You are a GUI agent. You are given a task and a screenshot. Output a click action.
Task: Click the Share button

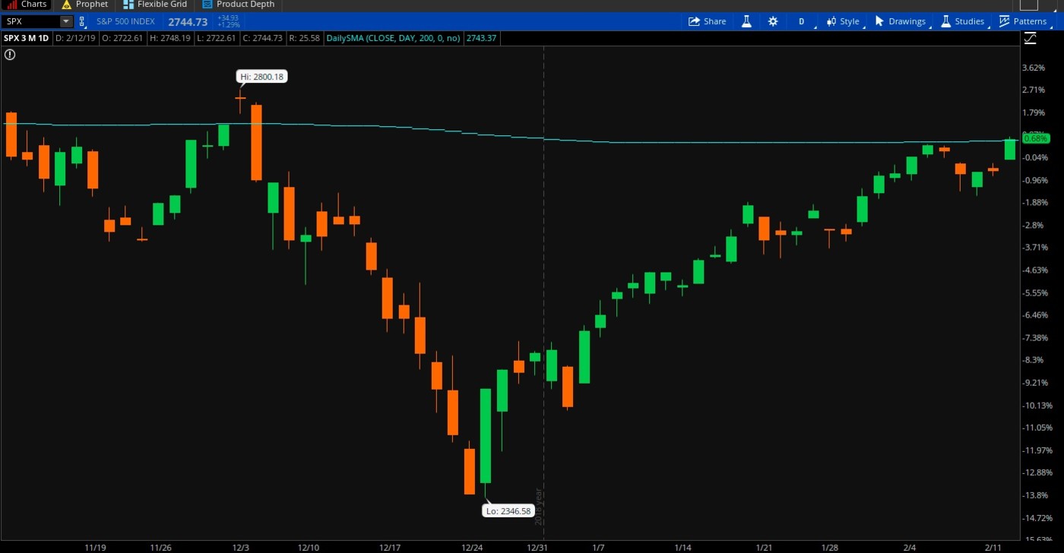[x=707, y=21]
